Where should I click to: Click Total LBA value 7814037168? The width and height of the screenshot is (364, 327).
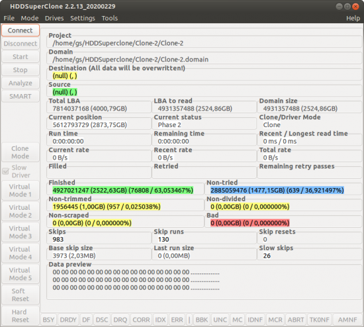coord(89,109)
